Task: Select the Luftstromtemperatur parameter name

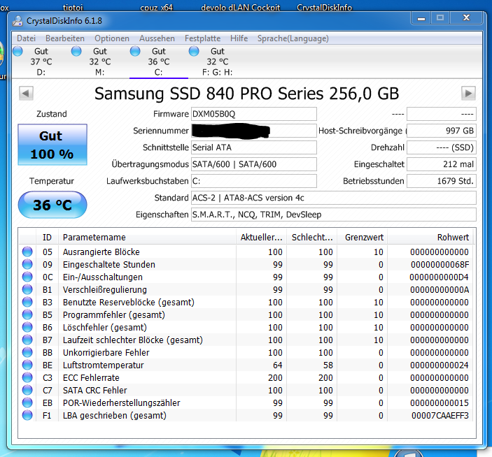Action: pos(104,365)
